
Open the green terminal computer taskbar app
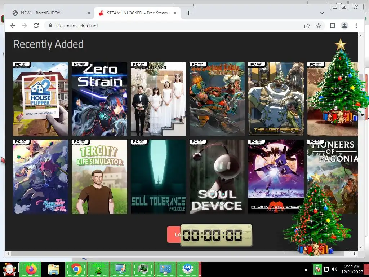(143, 269)
